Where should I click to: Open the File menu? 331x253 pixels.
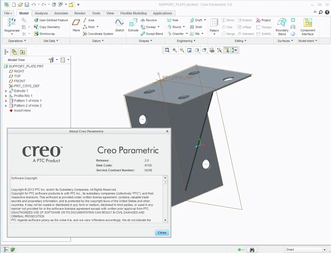8,13
